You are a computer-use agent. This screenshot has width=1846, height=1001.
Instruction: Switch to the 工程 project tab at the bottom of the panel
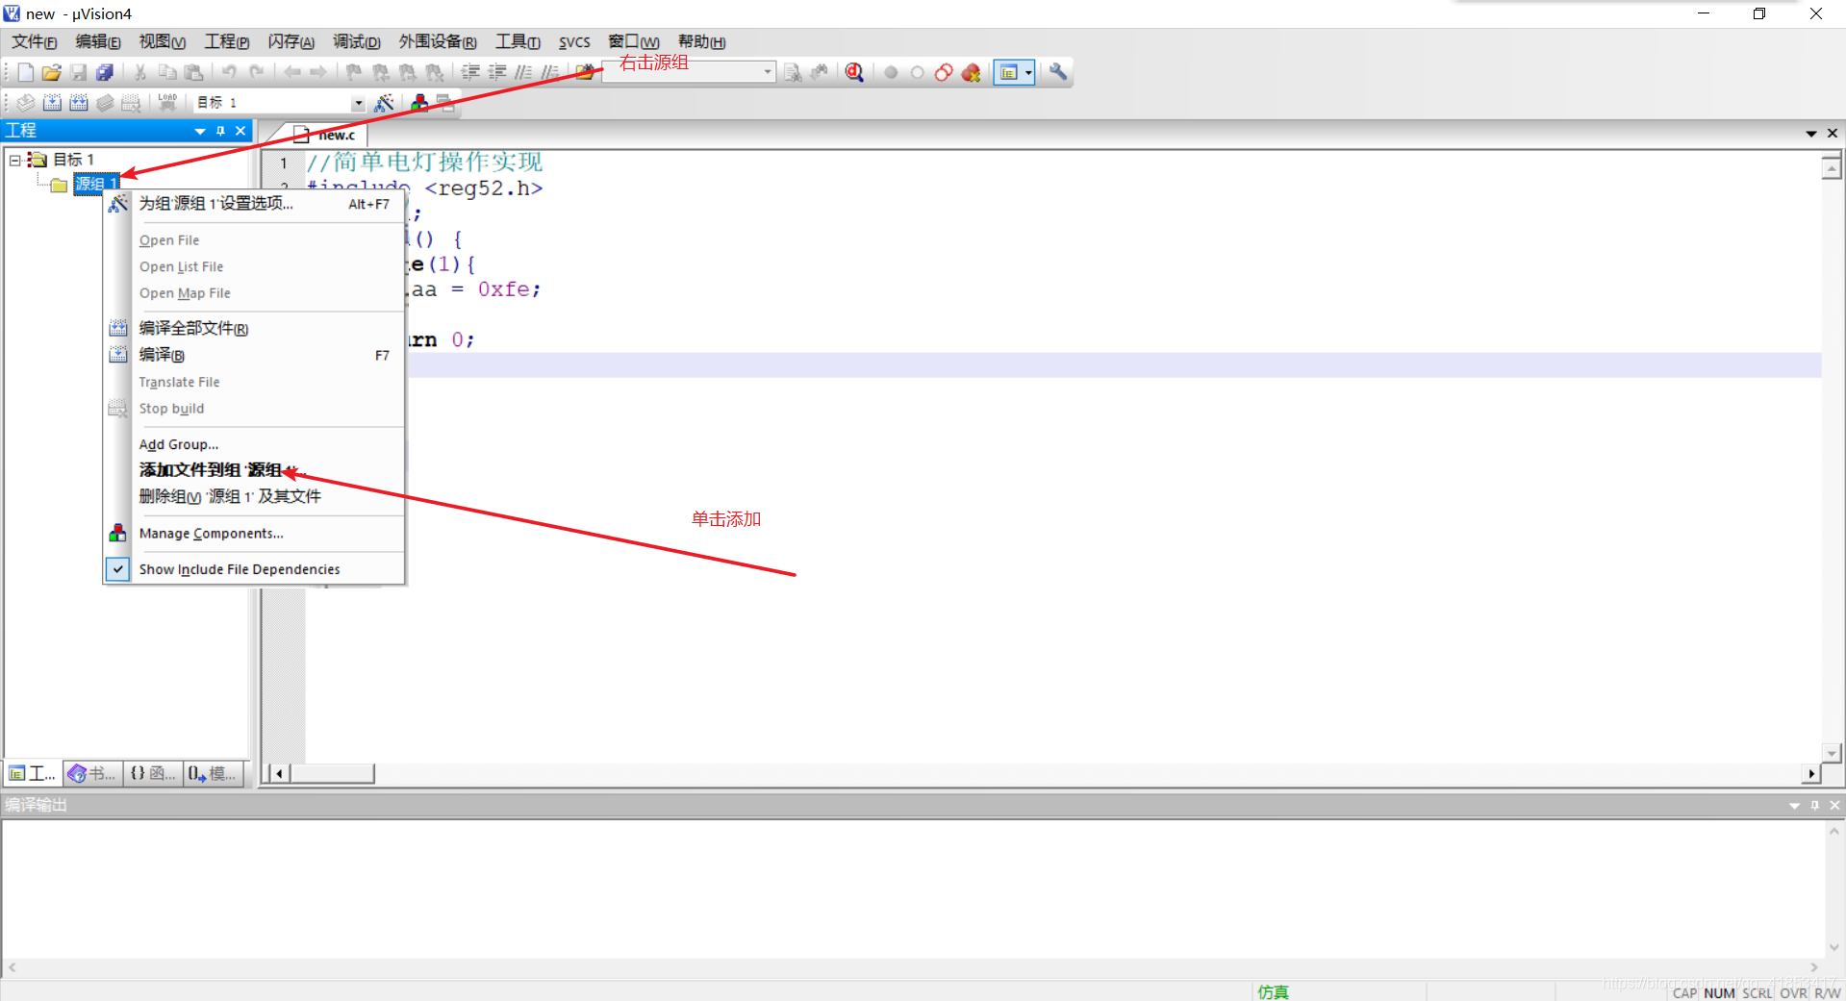point(34,773)
